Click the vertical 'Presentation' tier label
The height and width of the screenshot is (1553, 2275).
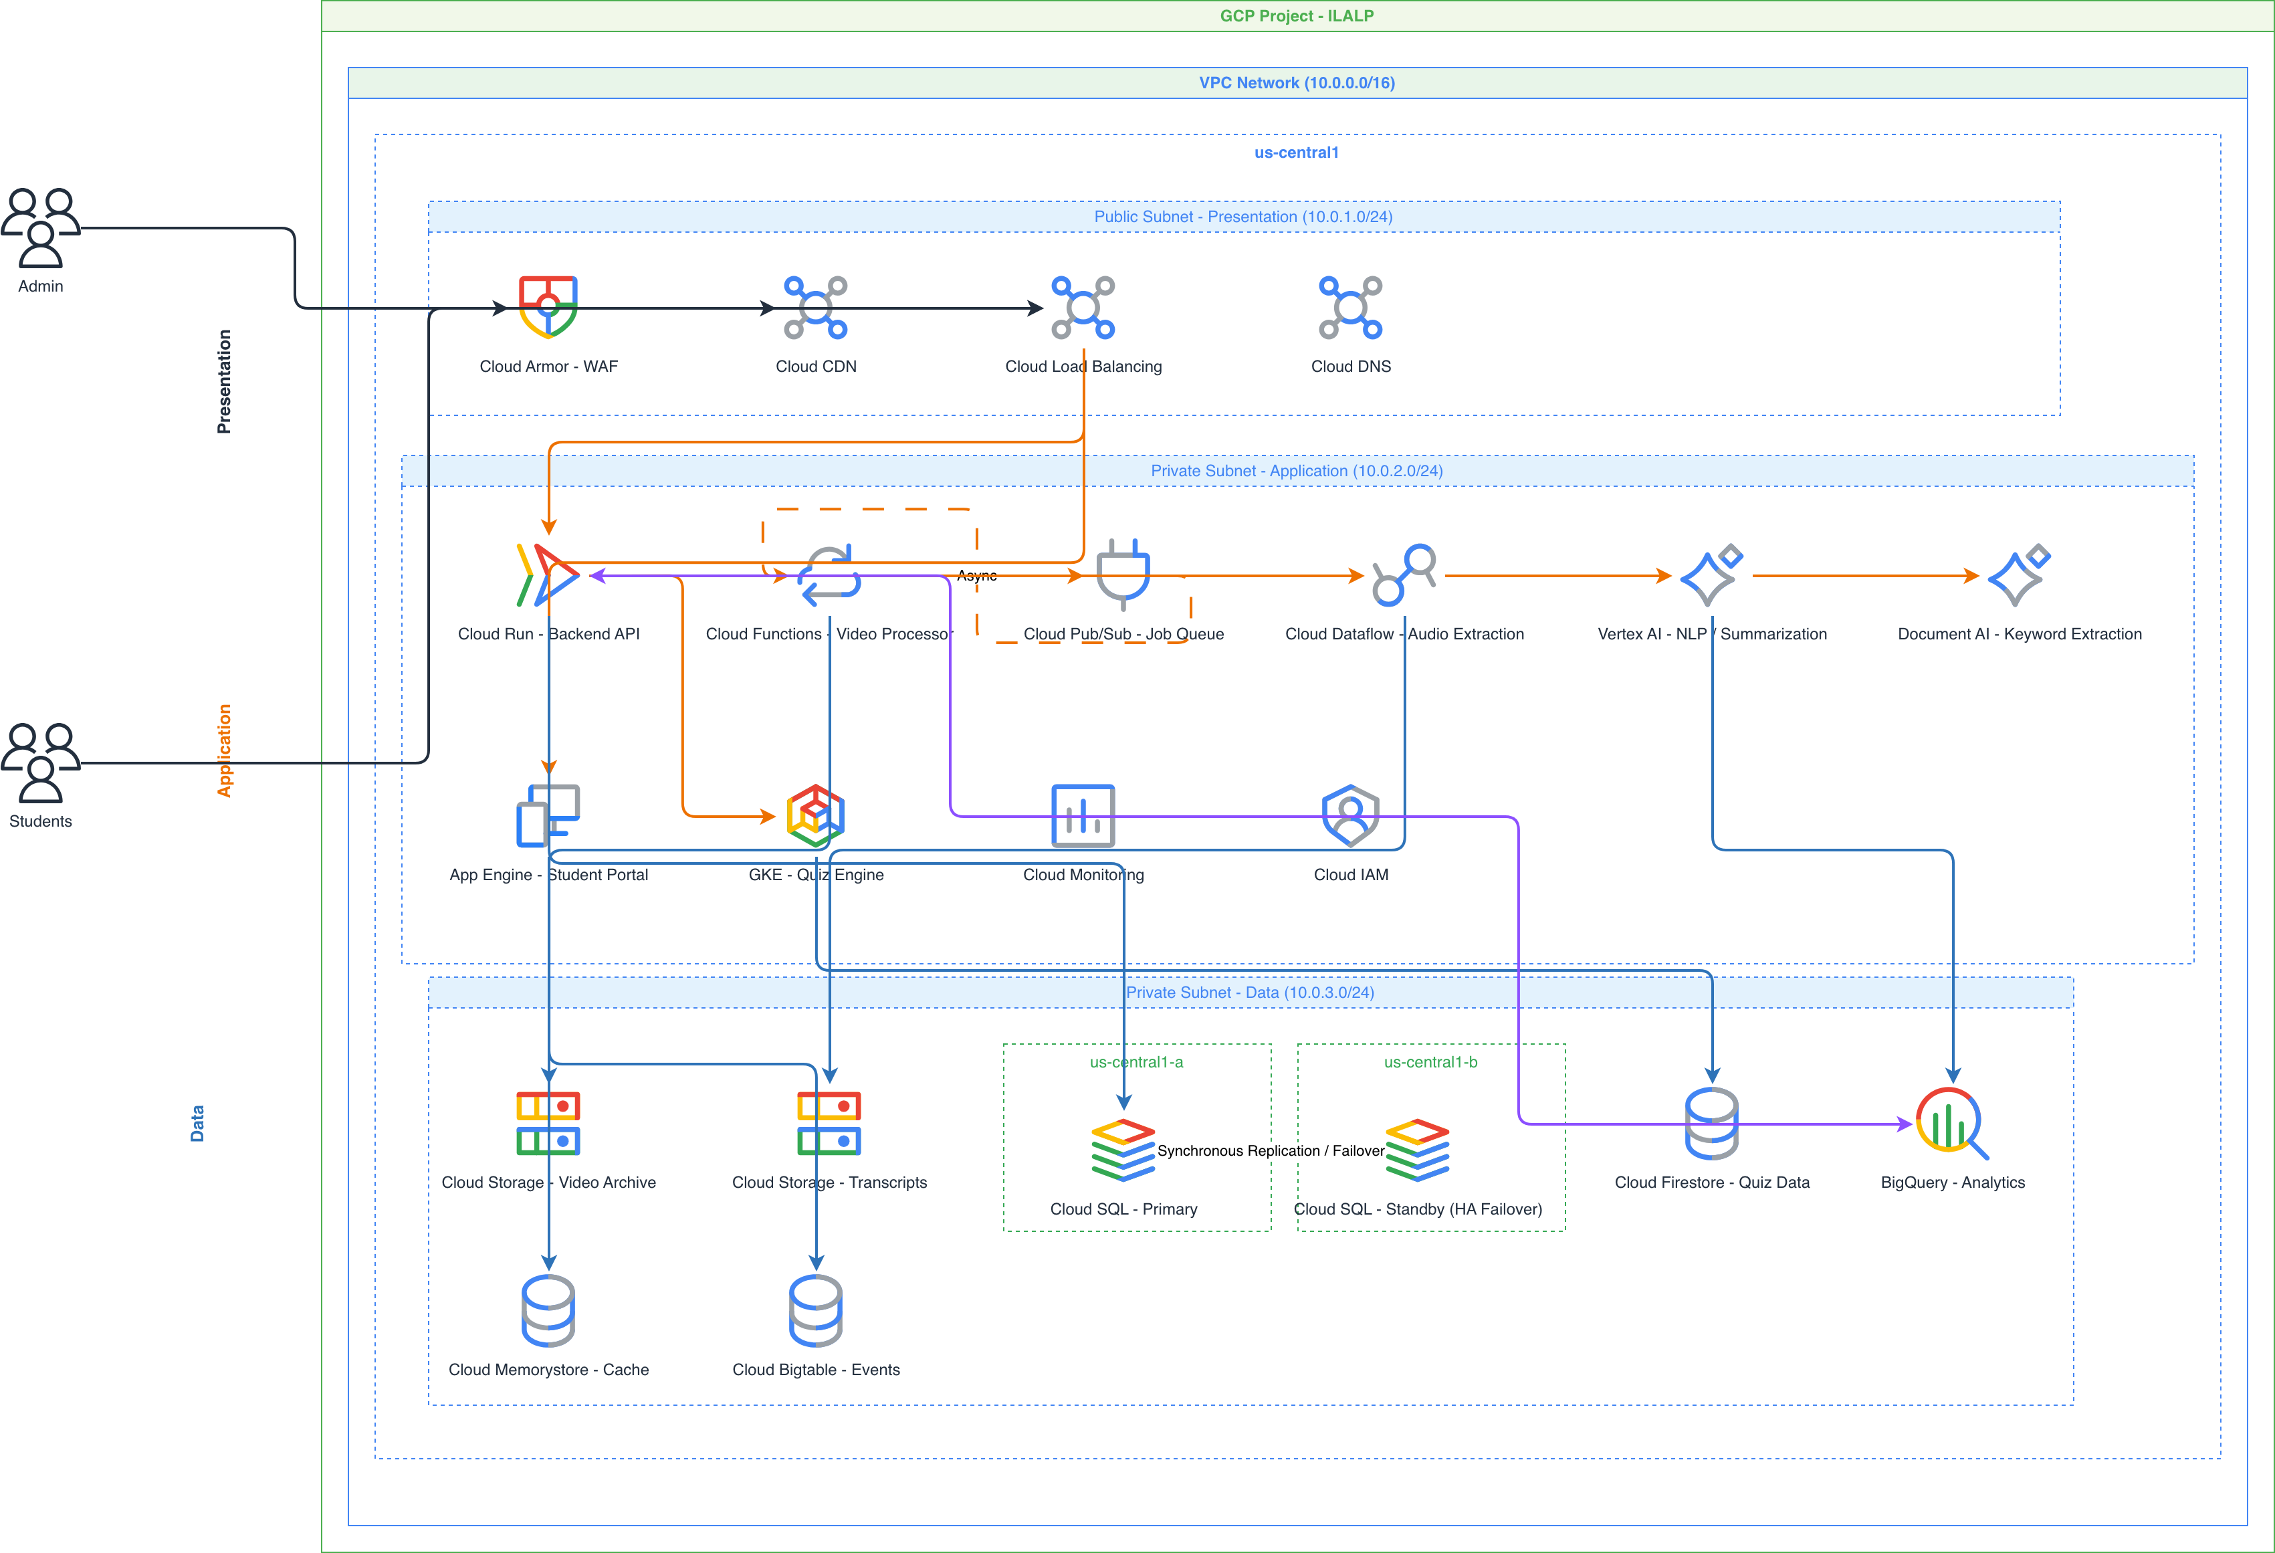point(224,381)
